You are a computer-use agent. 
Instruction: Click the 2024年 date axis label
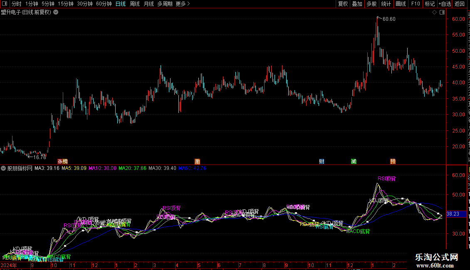click(x=9, y=265)
